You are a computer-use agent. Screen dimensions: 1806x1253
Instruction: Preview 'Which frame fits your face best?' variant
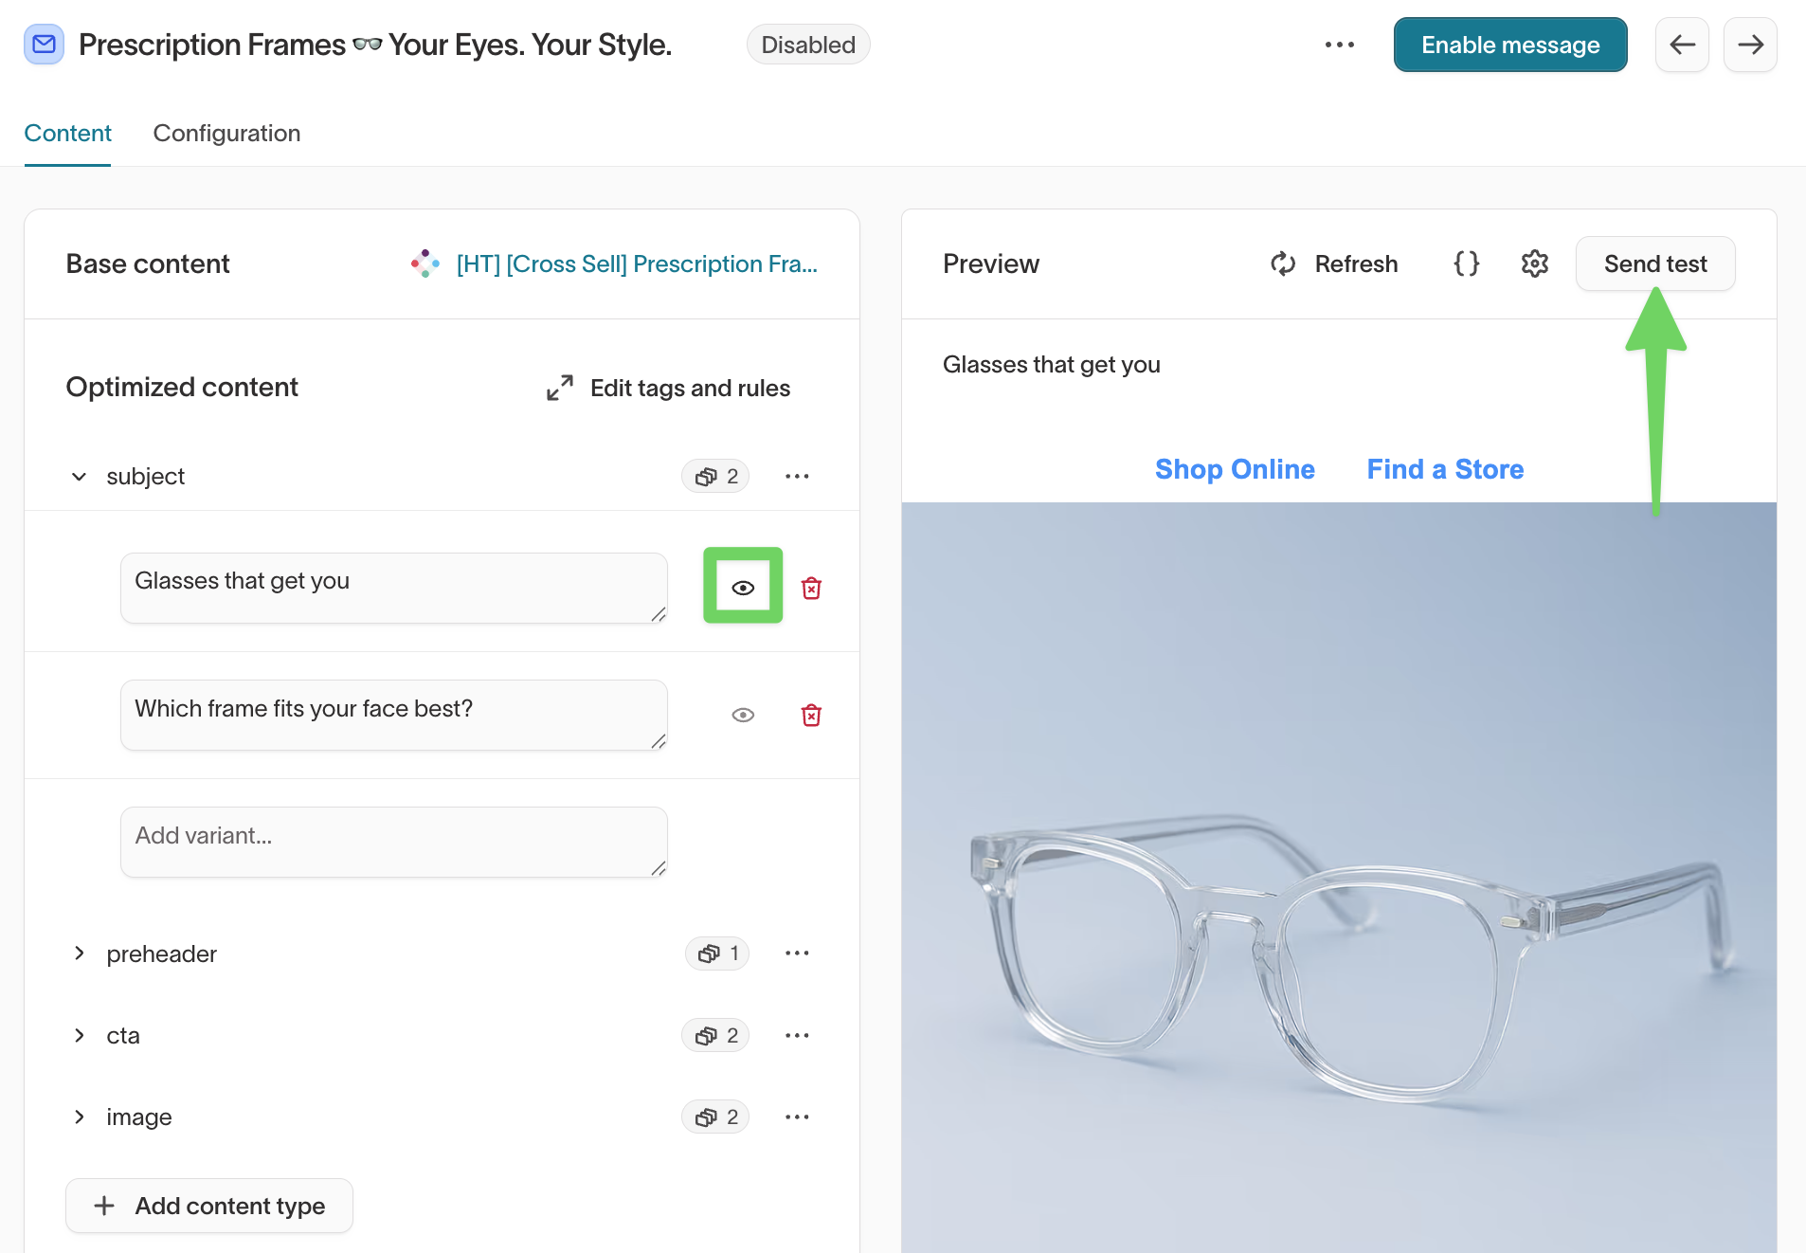click(743, 716)
